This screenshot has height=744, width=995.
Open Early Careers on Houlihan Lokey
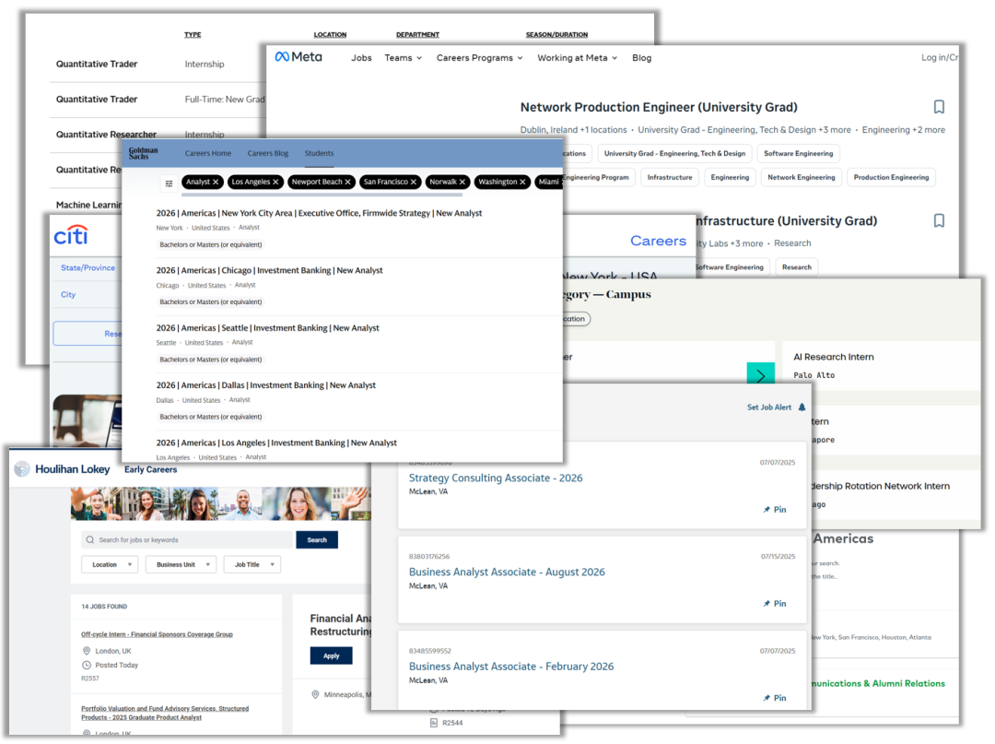tap(150, 470)
